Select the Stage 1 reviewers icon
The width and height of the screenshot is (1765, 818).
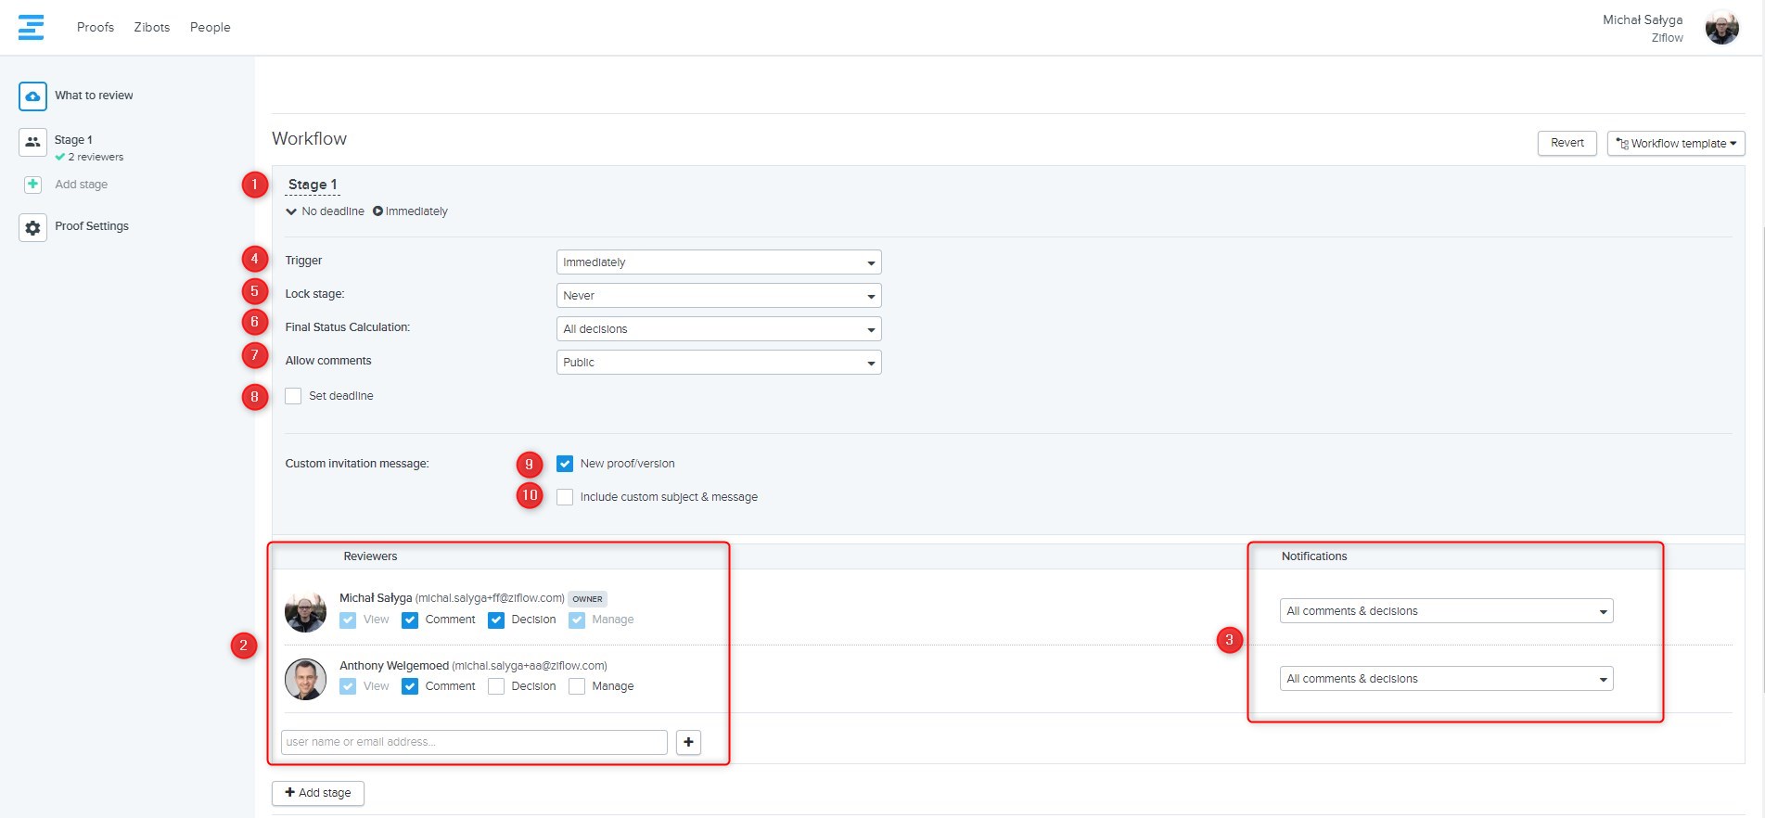32,142
